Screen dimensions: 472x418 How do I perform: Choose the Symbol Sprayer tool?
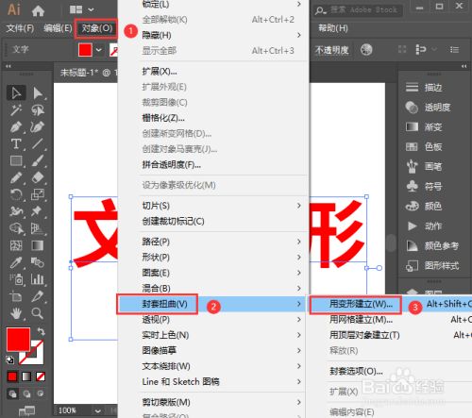pos(16,279)
